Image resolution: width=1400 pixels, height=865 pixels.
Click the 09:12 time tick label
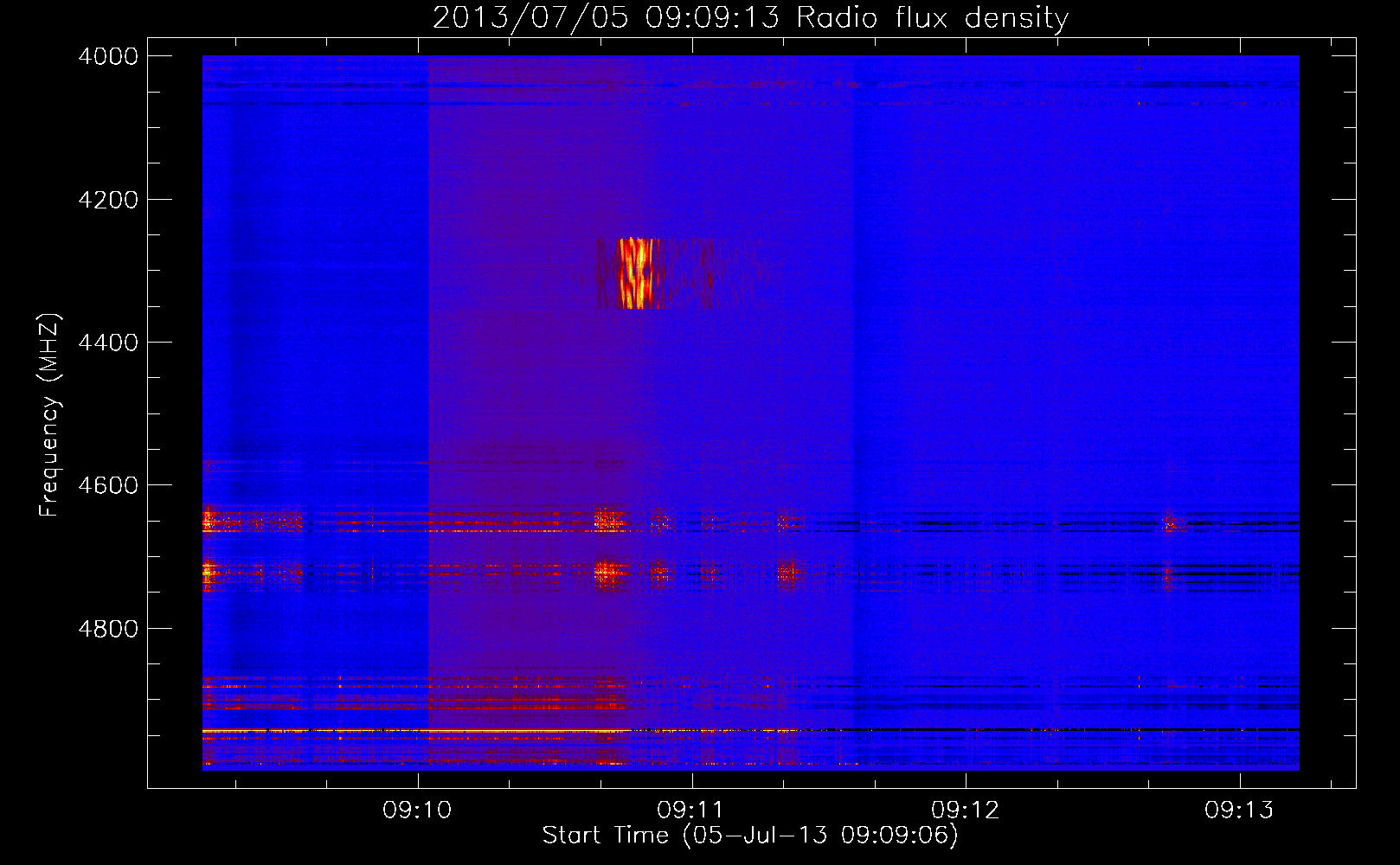[966, 810]
